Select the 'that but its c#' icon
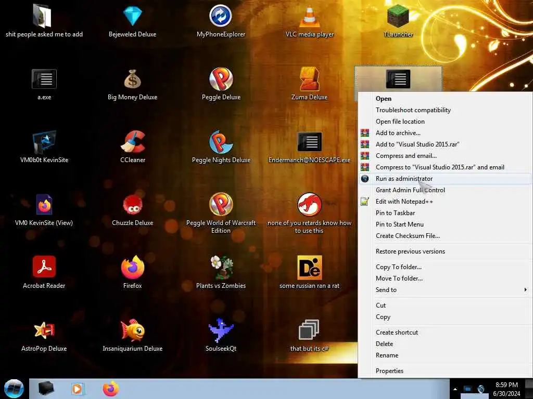The width and height of the screenshot is (533, 399). click(309, 330)
